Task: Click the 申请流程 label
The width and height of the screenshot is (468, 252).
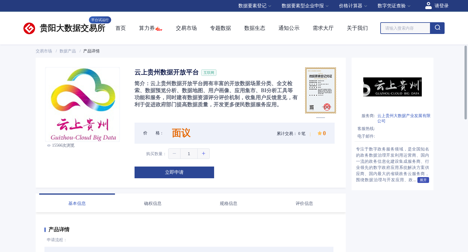Action: click(57, 240)
